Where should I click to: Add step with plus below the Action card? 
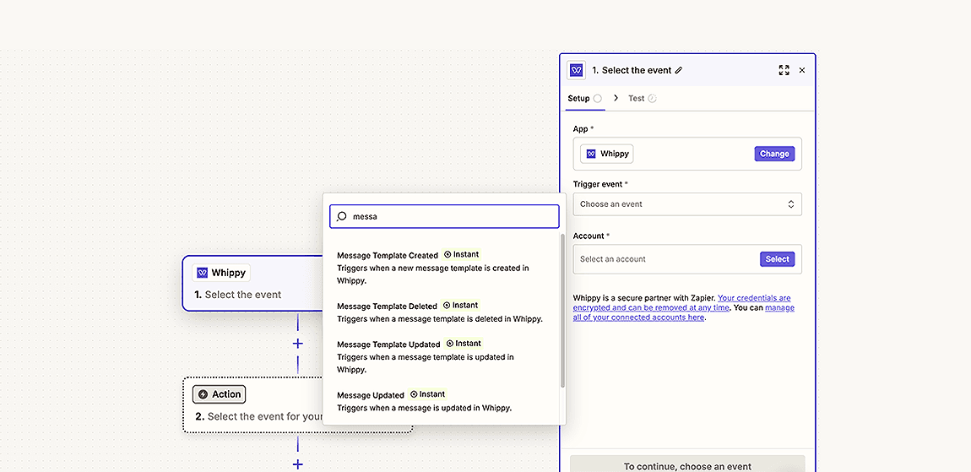298,464
